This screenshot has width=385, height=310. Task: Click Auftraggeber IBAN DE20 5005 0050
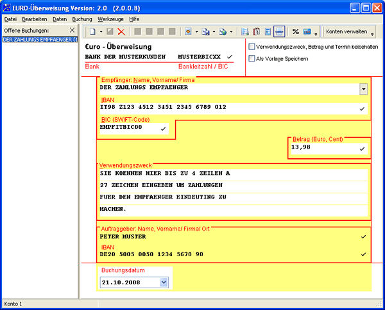pyautogui.click(x=151, y=254)
